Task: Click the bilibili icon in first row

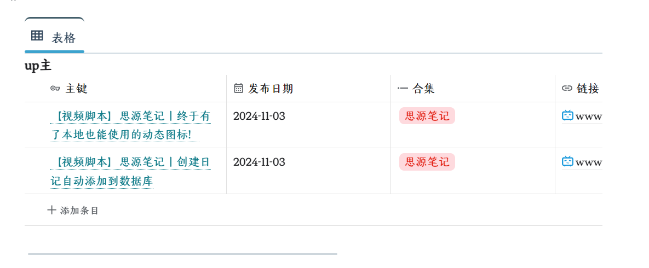Action: (567, 115)
